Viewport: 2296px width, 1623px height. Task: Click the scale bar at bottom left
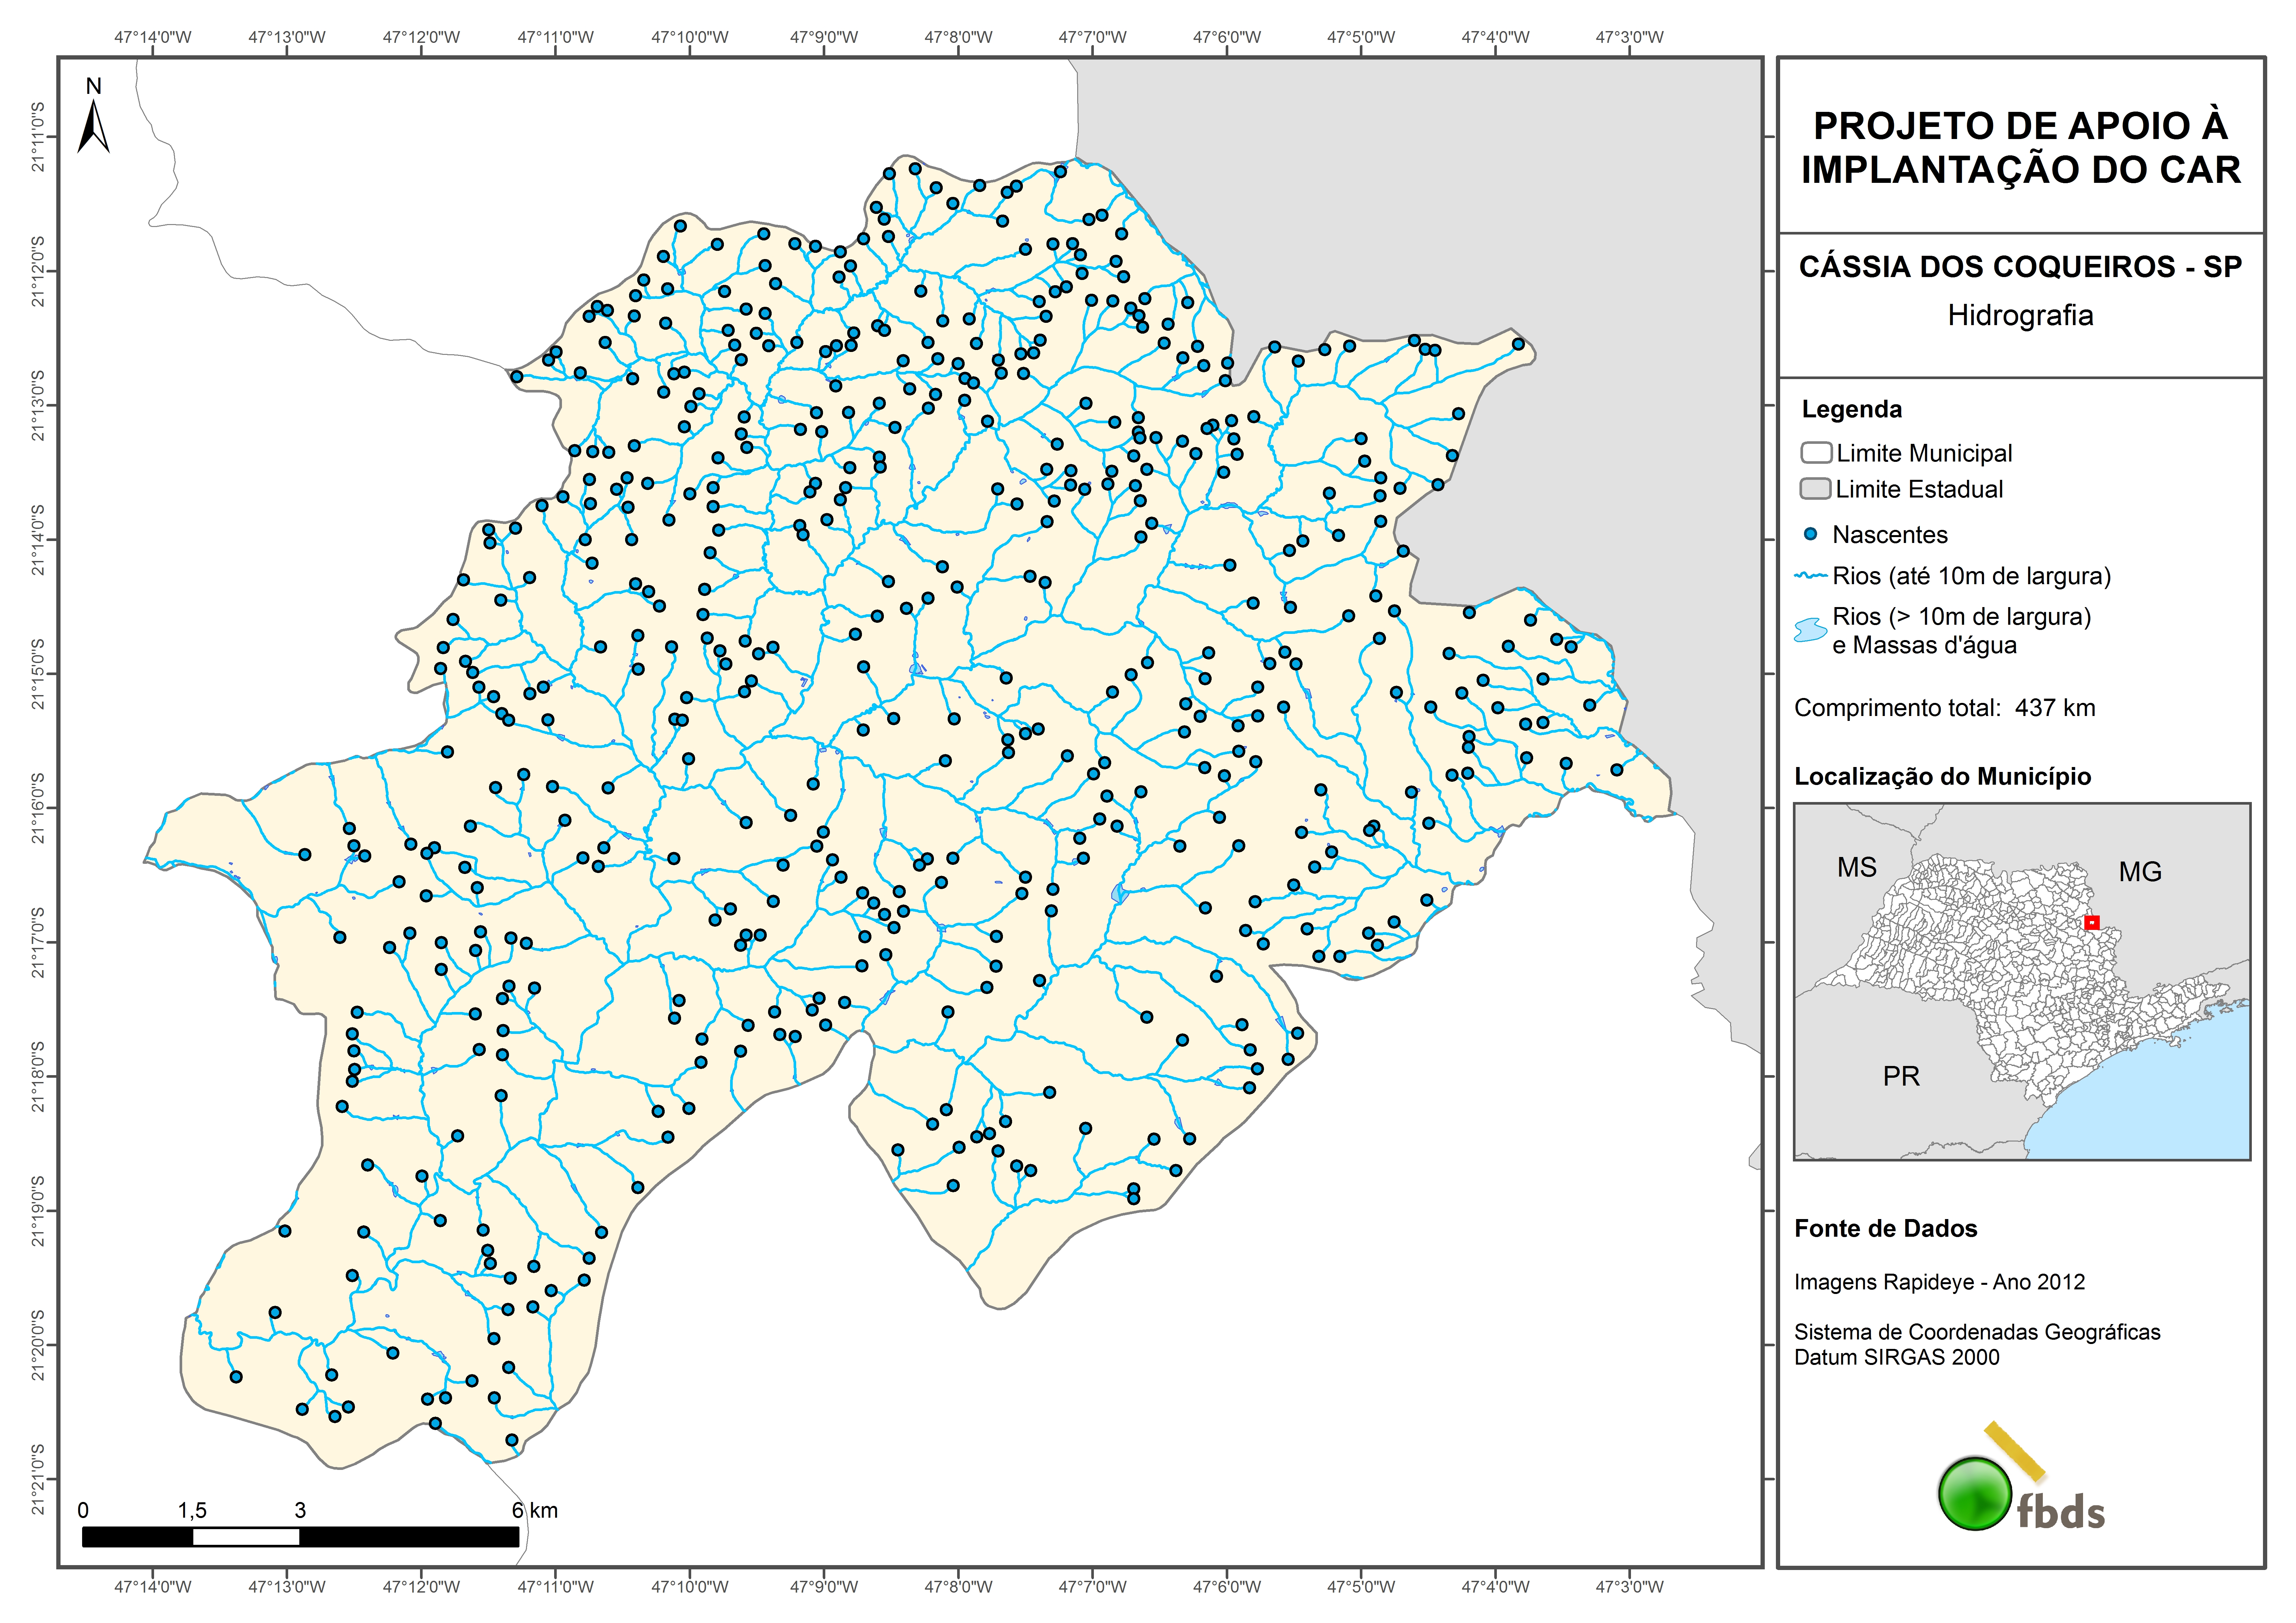(x=300, y=1537)
